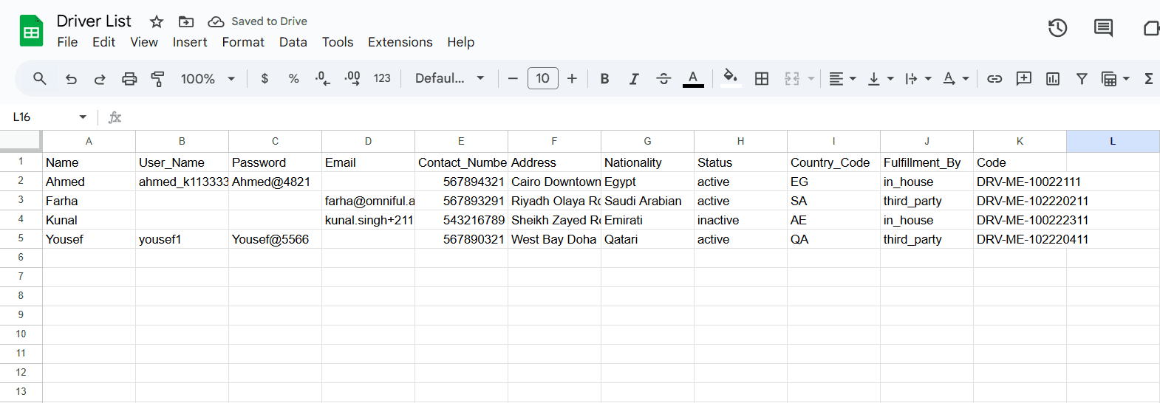Toggle italic formatting
This screenshot has width=1160, height=403.
[x=633, y=79]
